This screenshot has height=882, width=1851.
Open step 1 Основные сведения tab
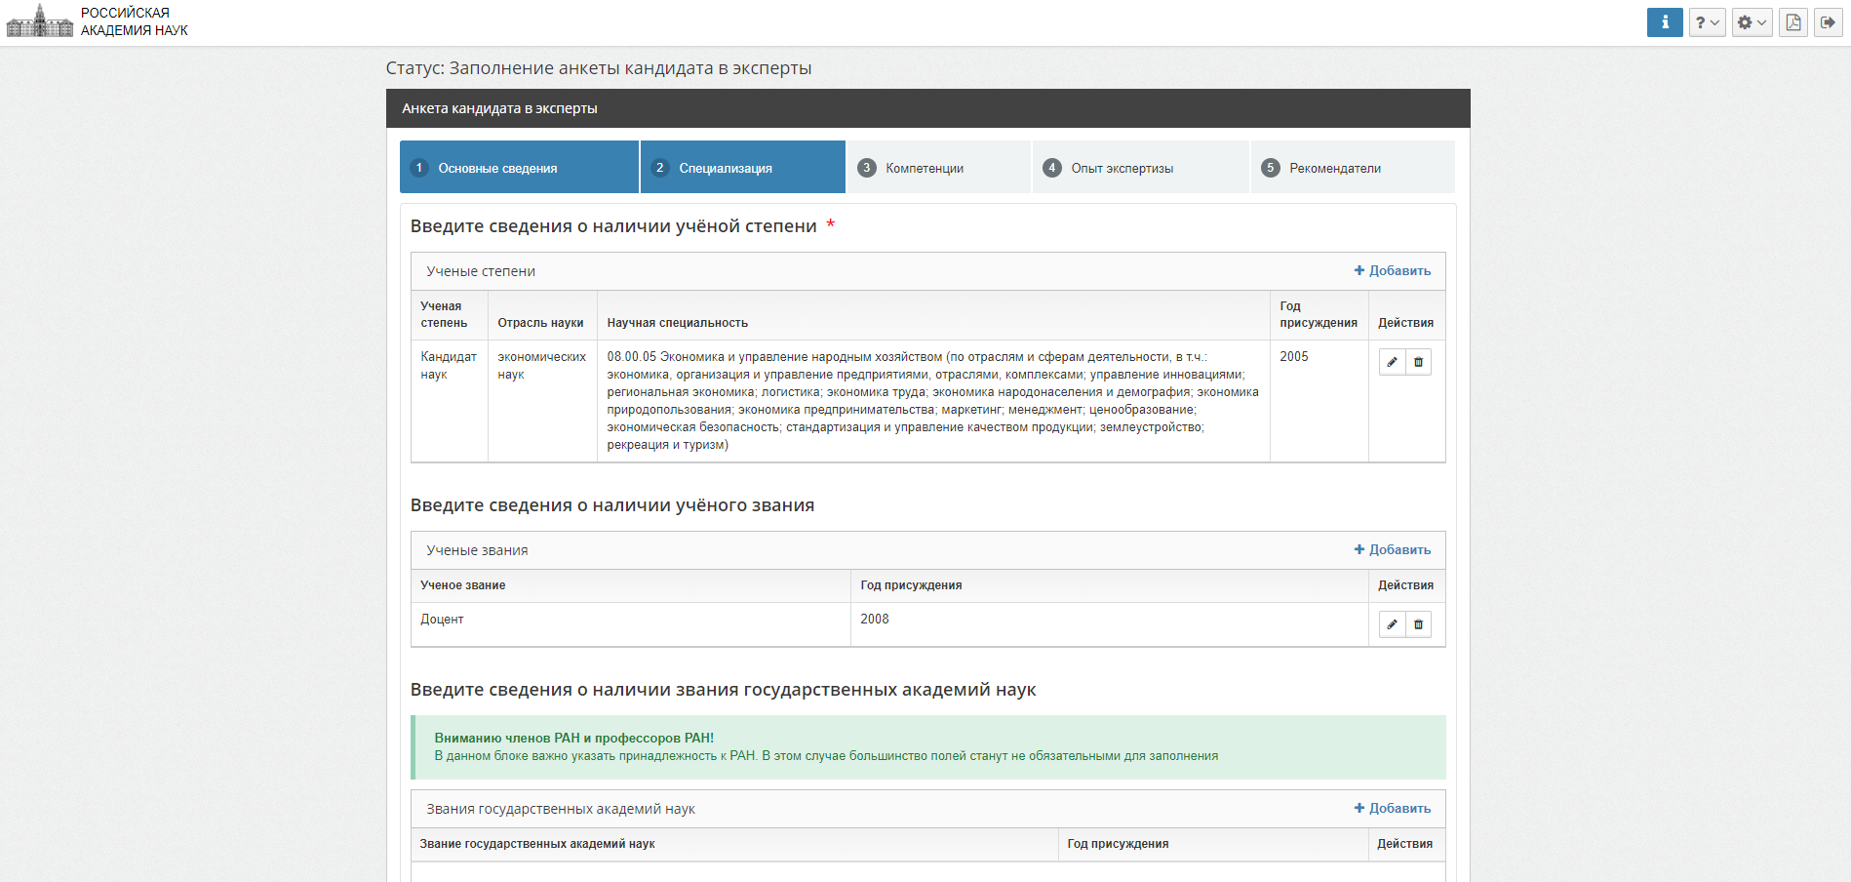click(519, 167)
